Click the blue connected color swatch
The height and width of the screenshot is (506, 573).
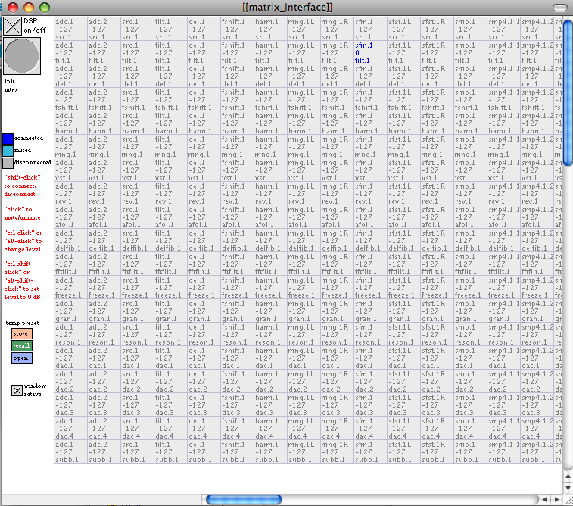[x=8, y=139]
